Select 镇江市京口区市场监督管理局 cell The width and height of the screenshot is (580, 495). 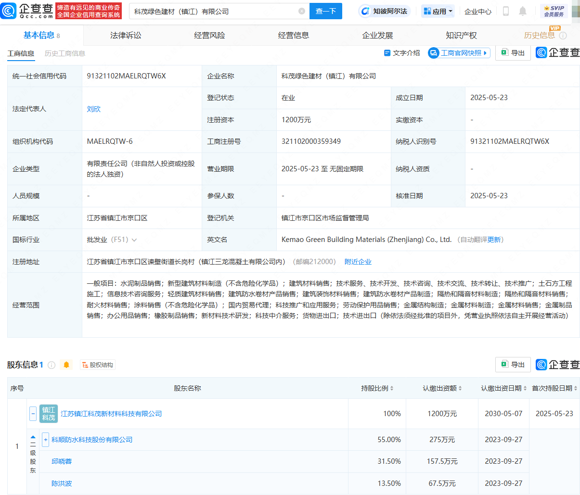click(x=325, y=218)
